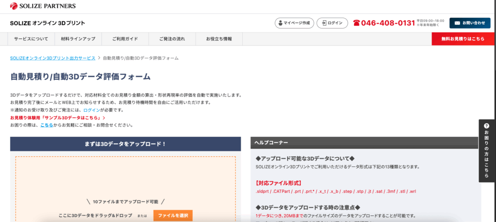
Task: Click the breadcrumb chevron separator
Action: coord(99,58)
